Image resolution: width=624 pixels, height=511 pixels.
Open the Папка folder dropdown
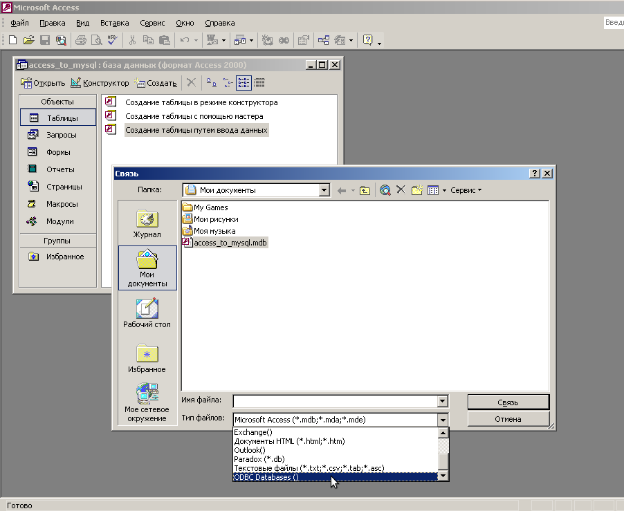tap(324, 190)
